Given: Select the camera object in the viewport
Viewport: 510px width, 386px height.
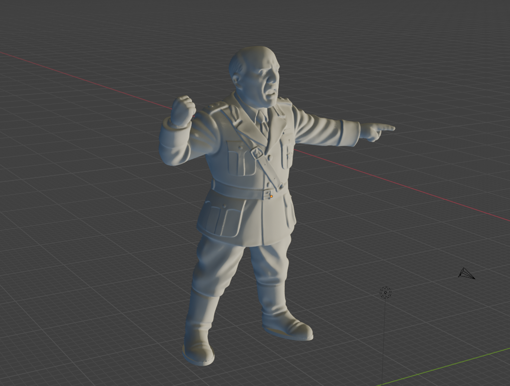Looking at the screenshot, I should point(466,273).
